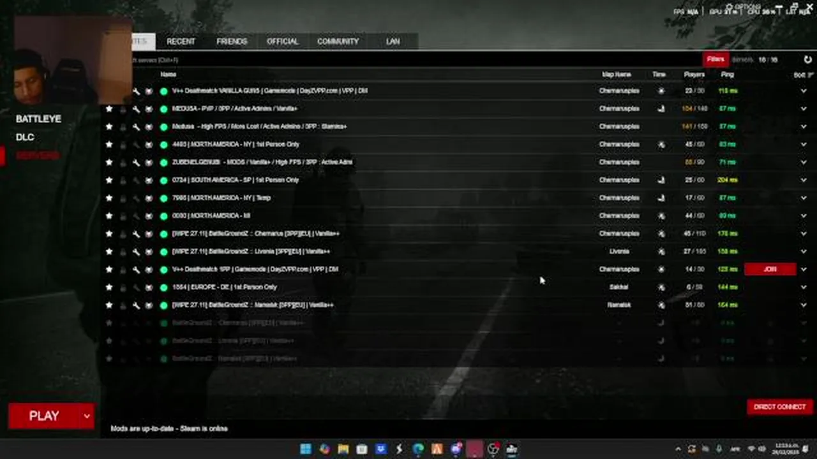This screenshot has height=459, width=817.
Task: Click the DayZ launcher icon in the taskbar
Action: (511, 449)
